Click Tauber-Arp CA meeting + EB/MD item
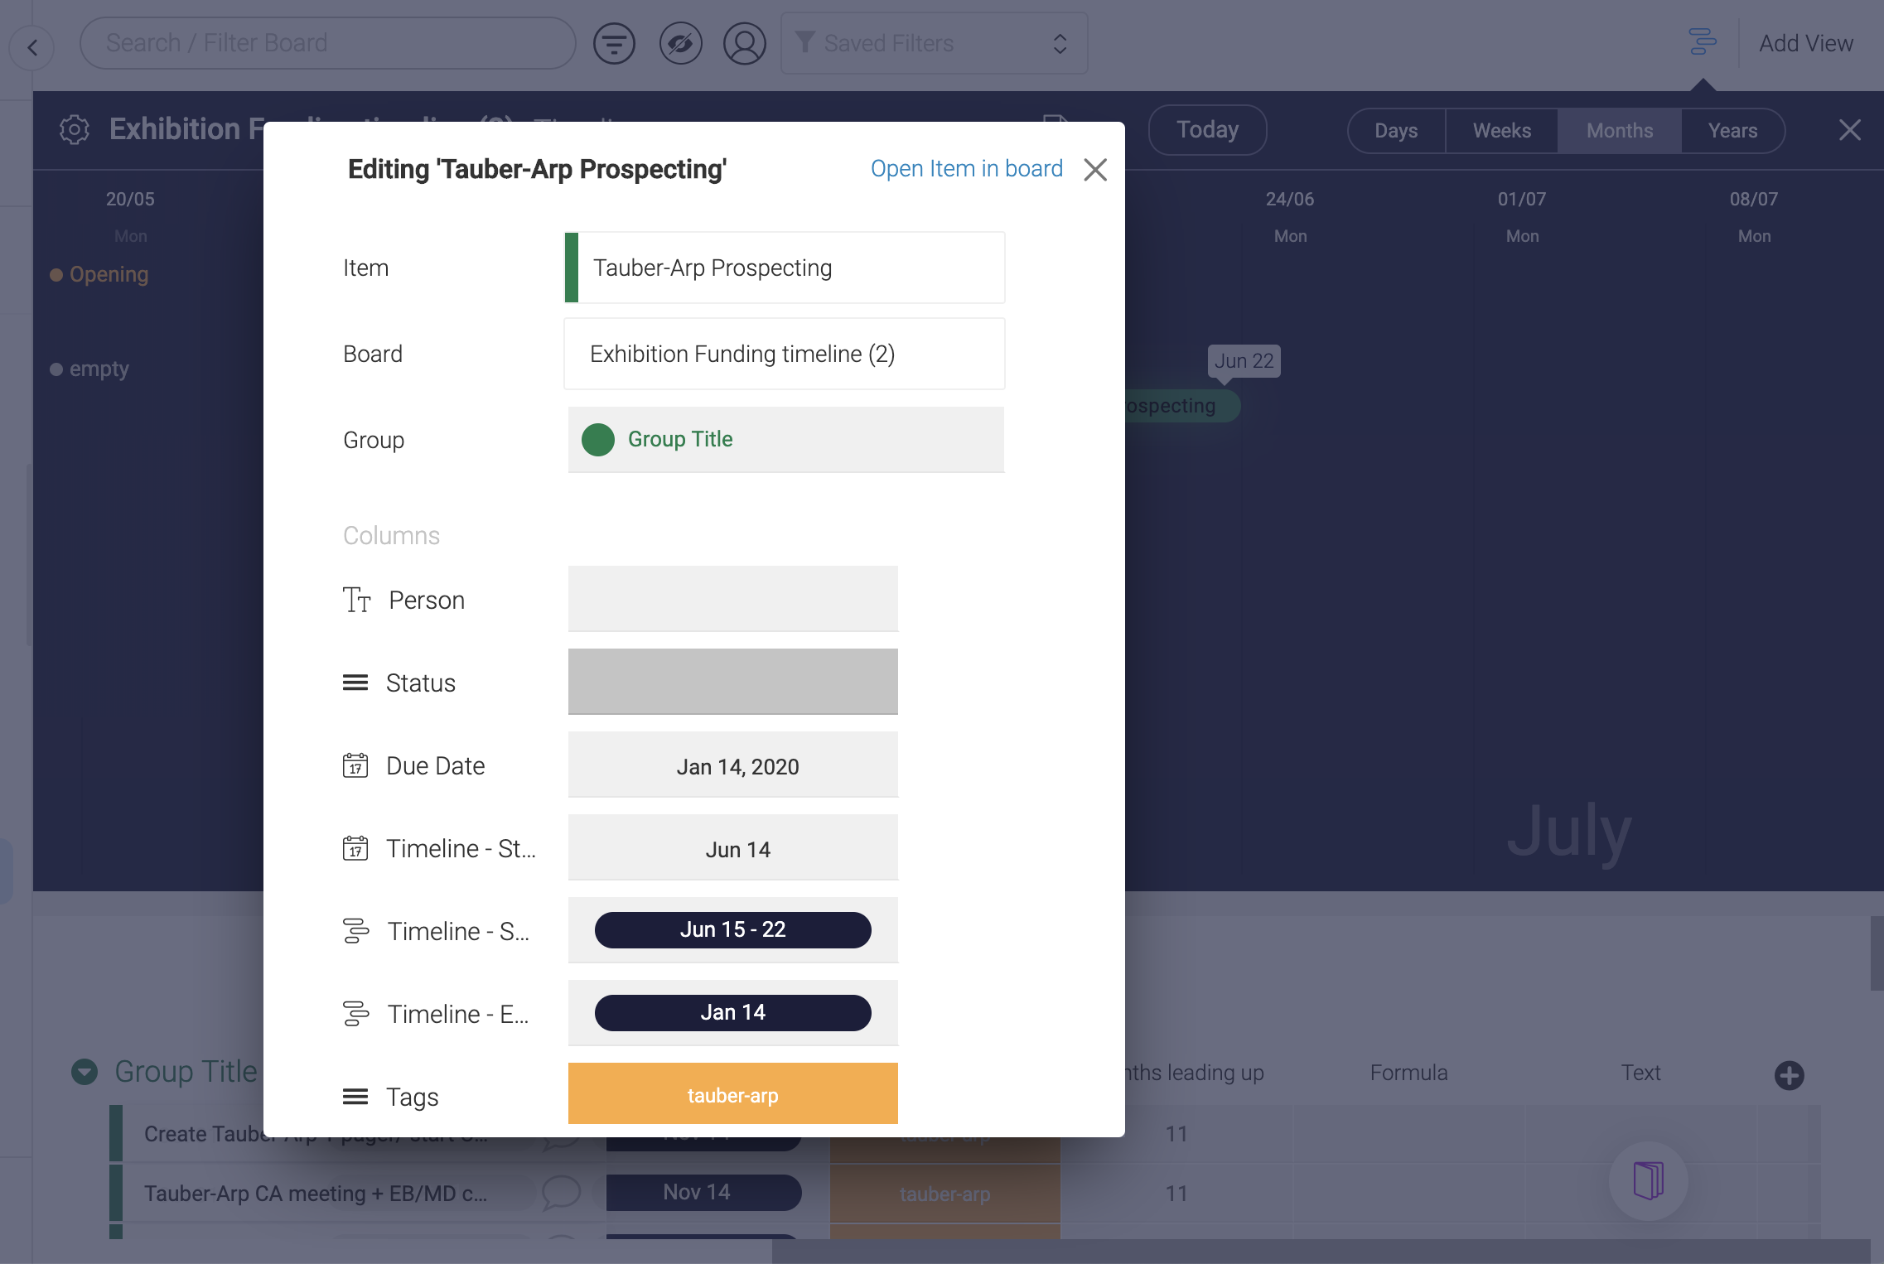 pyautogui.click(x=316, y=1194)
